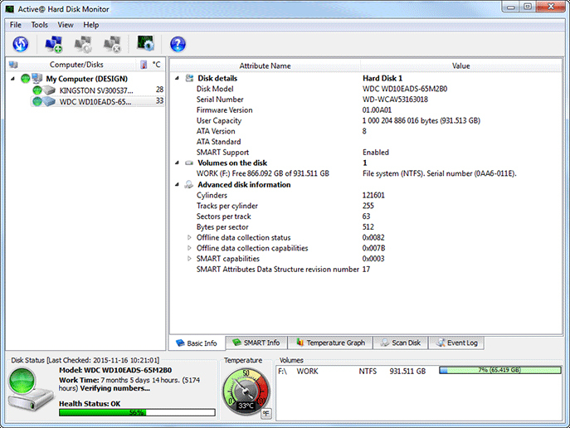Click the computer icon in Computer/Disks header
The width and height of the screenshot is (570, 428).
click(13, 65)
